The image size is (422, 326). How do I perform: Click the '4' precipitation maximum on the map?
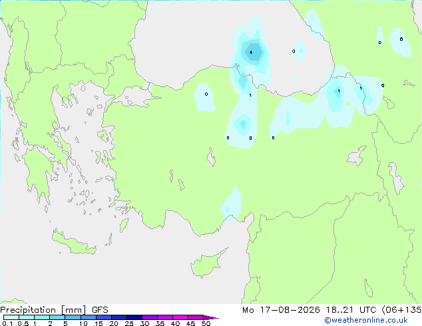[x=251, y=52]
